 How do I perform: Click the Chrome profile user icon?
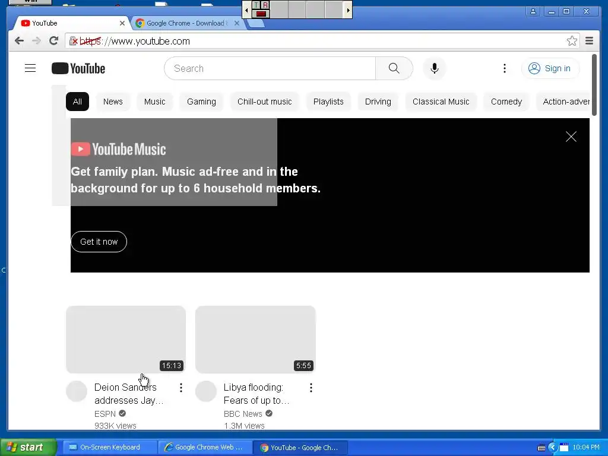tap(534, 12)
